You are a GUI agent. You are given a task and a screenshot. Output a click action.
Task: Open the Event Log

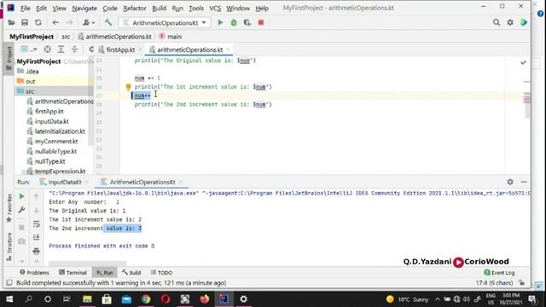pyautogui.click(x=499, y=273)
